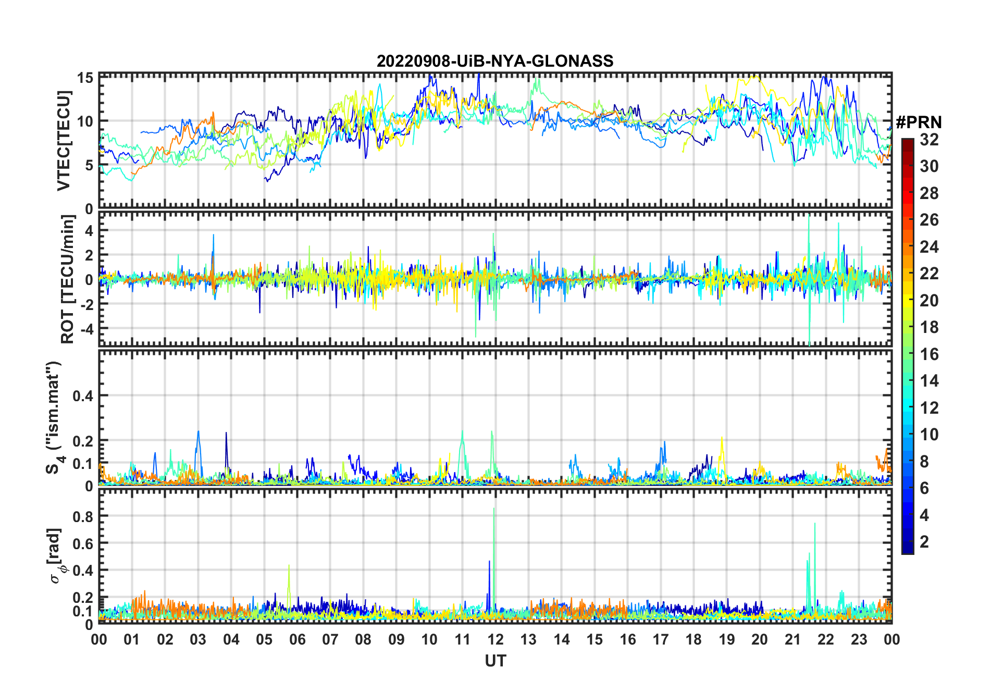Screen dimensions: 991x693
Task: Click x-axis hour label 05
Action: click(x=264, y=640)
